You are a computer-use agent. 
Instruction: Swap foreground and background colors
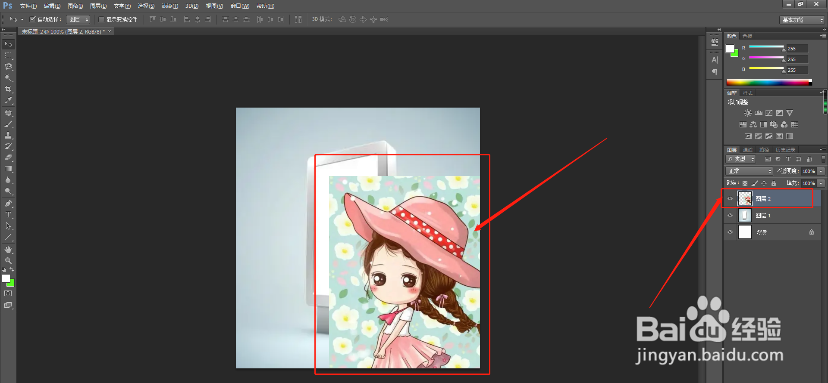pos(12,270)
